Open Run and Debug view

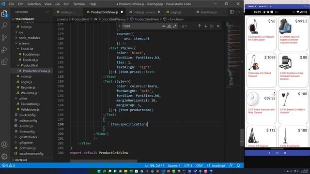[x=4, y=49]
